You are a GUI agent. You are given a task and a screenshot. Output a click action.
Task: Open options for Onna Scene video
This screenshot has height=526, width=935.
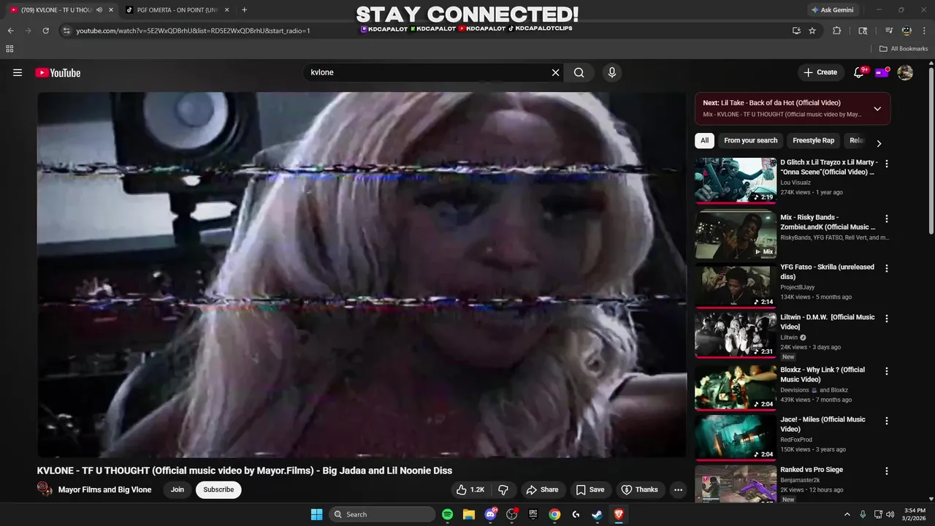click(887, 164)
